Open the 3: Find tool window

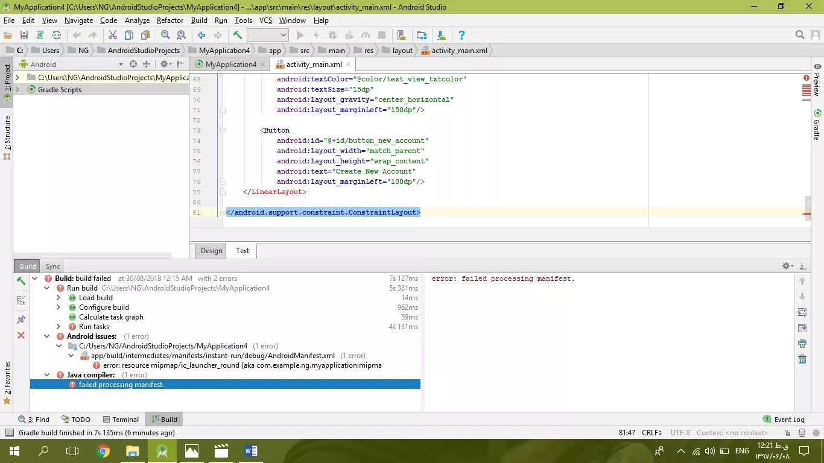pos(34,420)
